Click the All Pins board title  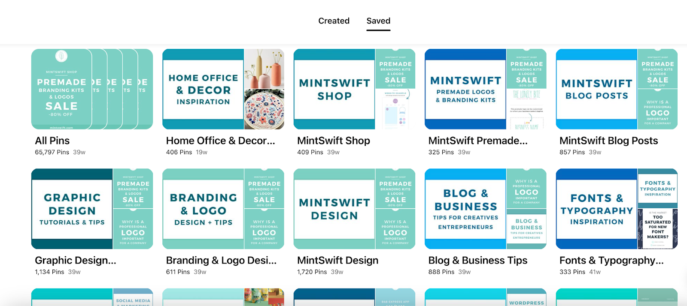click(52, 141)
